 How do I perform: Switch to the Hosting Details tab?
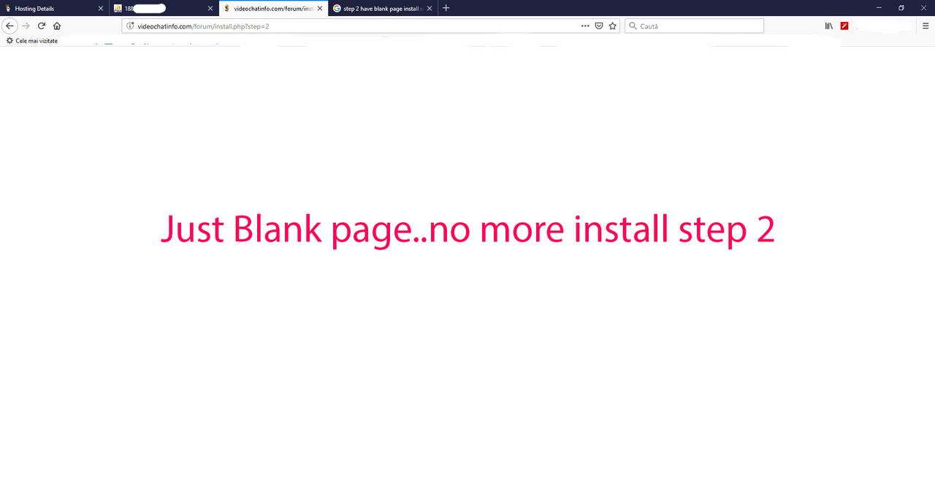54,8
